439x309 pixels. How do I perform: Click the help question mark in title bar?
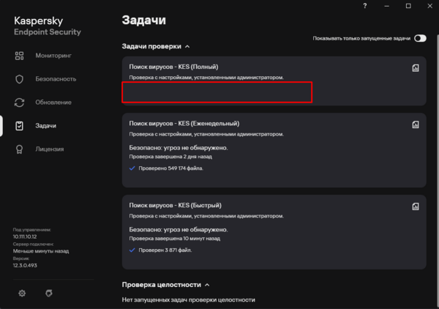tap(365, 6)
